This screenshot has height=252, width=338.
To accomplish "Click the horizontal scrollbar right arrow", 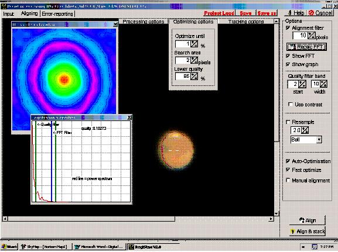I will 271,219.
